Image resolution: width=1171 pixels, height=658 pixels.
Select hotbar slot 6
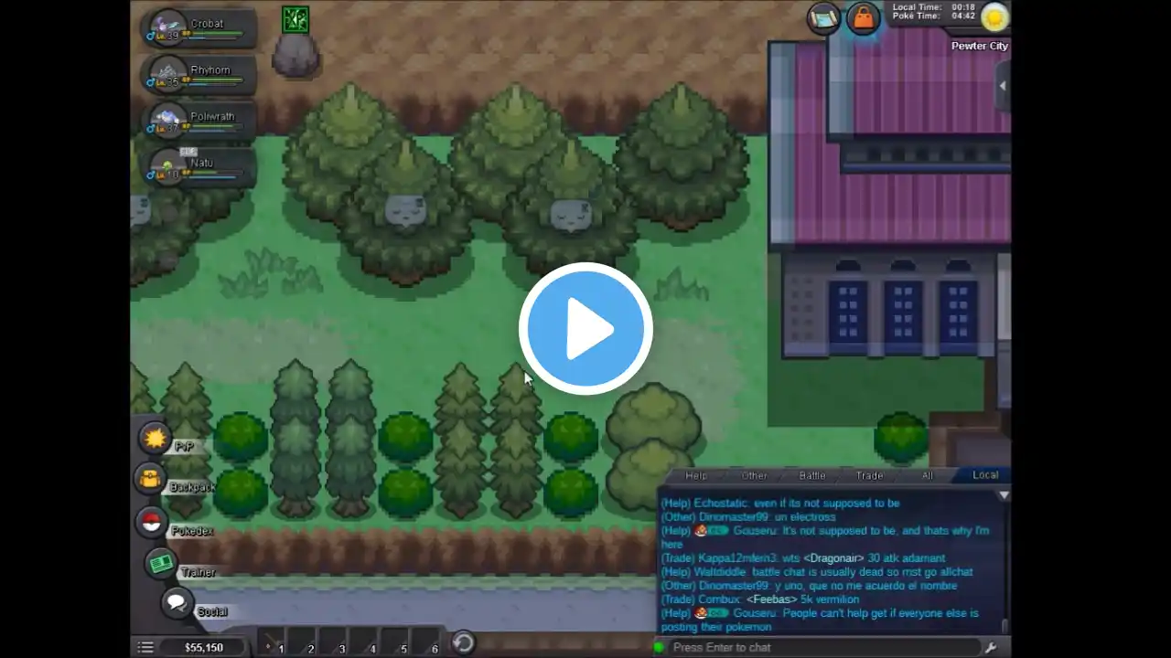click(426, 642)
